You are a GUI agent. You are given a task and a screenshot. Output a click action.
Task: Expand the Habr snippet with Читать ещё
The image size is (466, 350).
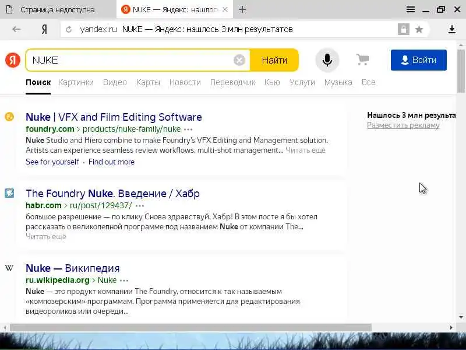click(x=46, y=237)
